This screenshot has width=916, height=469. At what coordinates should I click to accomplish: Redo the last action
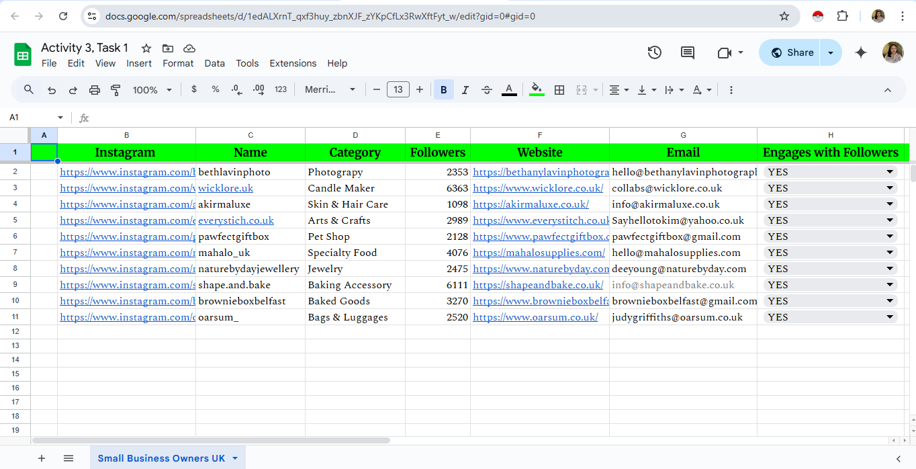pyautogui.click(x=73, y=89)
